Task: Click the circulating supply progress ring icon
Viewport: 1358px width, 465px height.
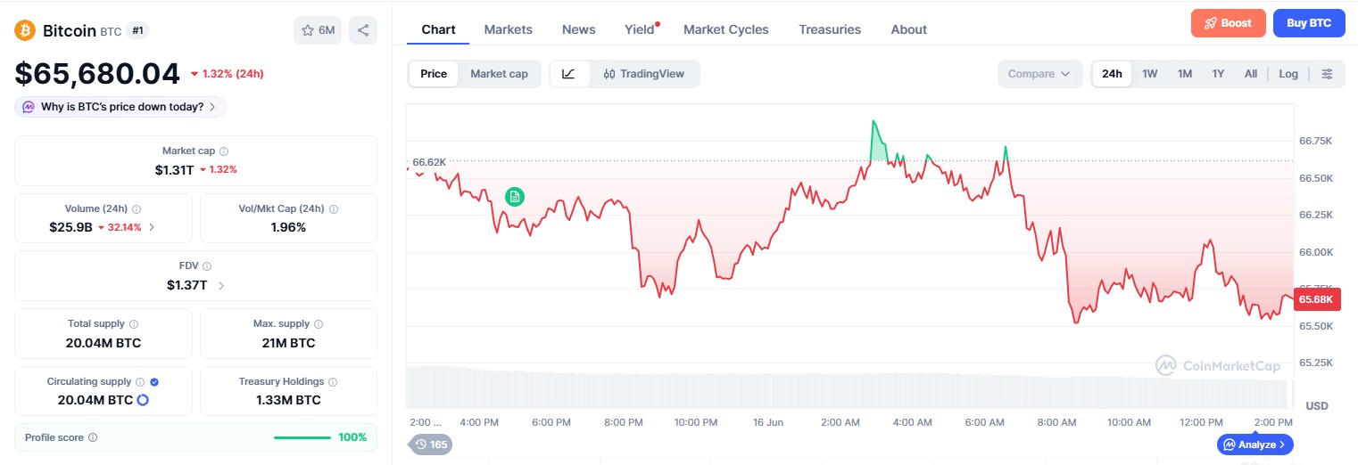Action: 142,400
